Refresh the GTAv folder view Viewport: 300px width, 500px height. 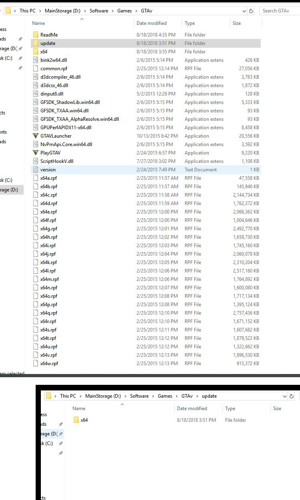tap(251, 11)
